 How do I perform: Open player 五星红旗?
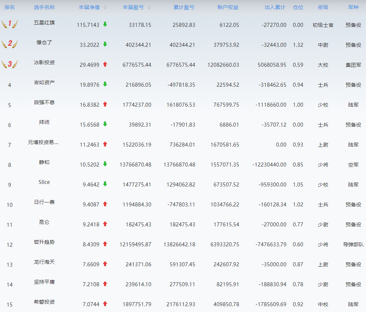point(44,22)
